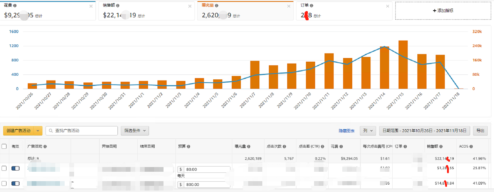Click info icon in table 花费 column header

pos(341,147)
